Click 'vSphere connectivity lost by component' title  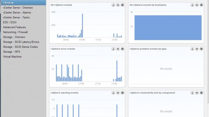[x=152, y=93]
